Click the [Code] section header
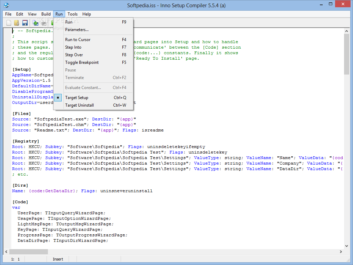353x265 pixels. pos(20,202)
